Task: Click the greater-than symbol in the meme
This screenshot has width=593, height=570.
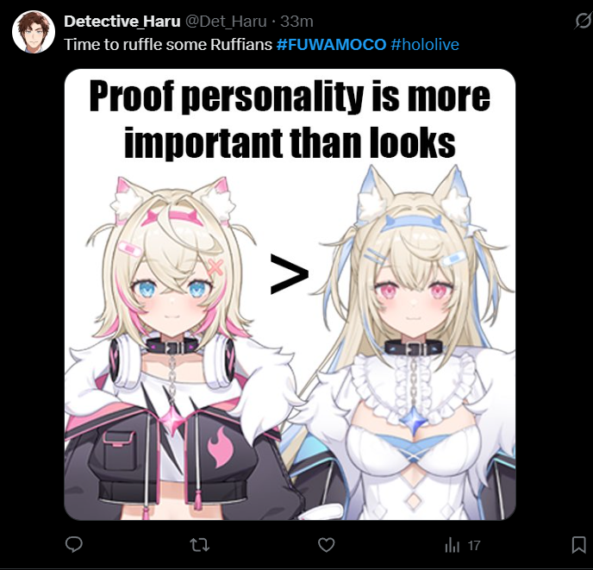Action: [x=290, y=274]
